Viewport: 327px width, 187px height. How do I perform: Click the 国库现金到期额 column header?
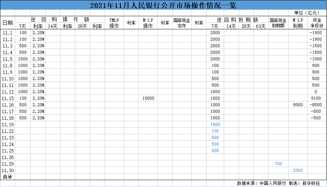(278, 23)
